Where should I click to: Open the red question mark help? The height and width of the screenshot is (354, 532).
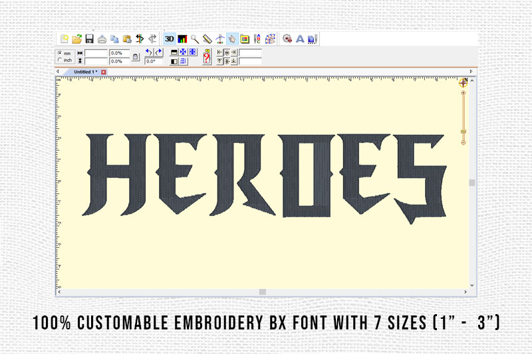(207, 56)
